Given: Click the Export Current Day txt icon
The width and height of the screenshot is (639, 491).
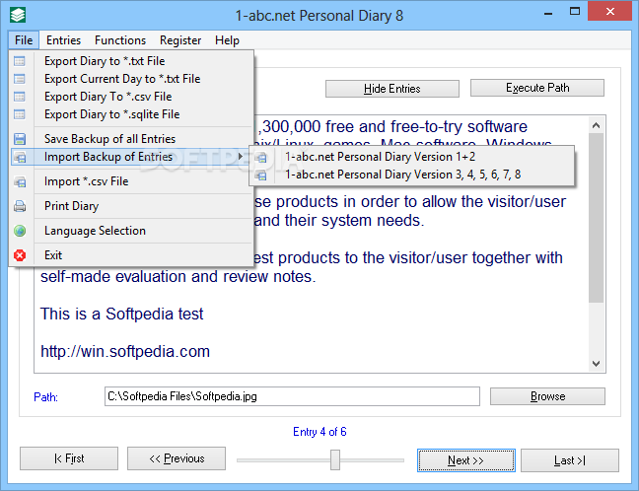Looking at the screenshot, I should coord(20,79).
